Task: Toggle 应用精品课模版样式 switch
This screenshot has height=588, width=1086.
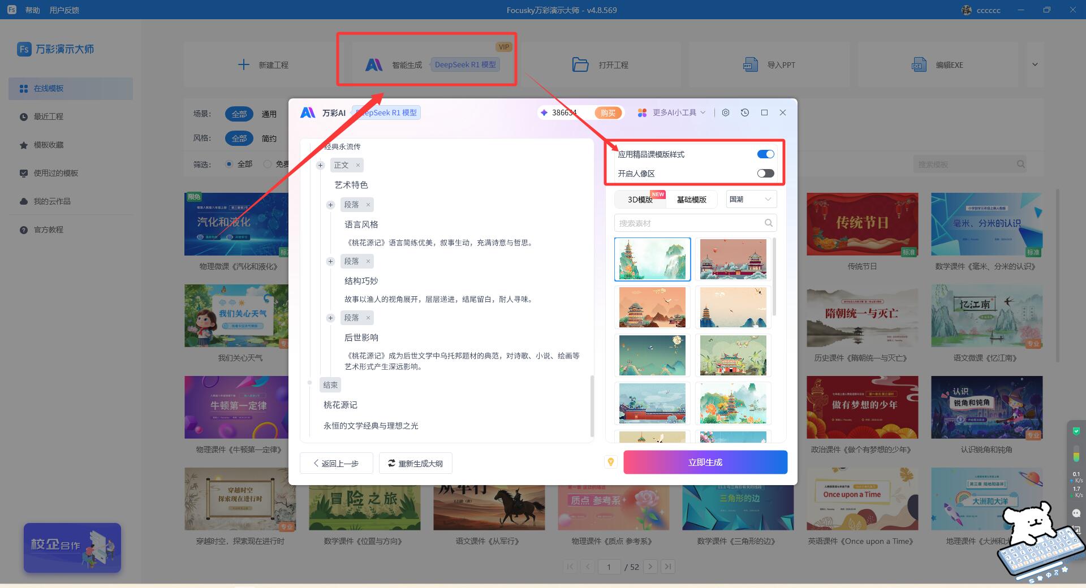Action: click(765, 154)
